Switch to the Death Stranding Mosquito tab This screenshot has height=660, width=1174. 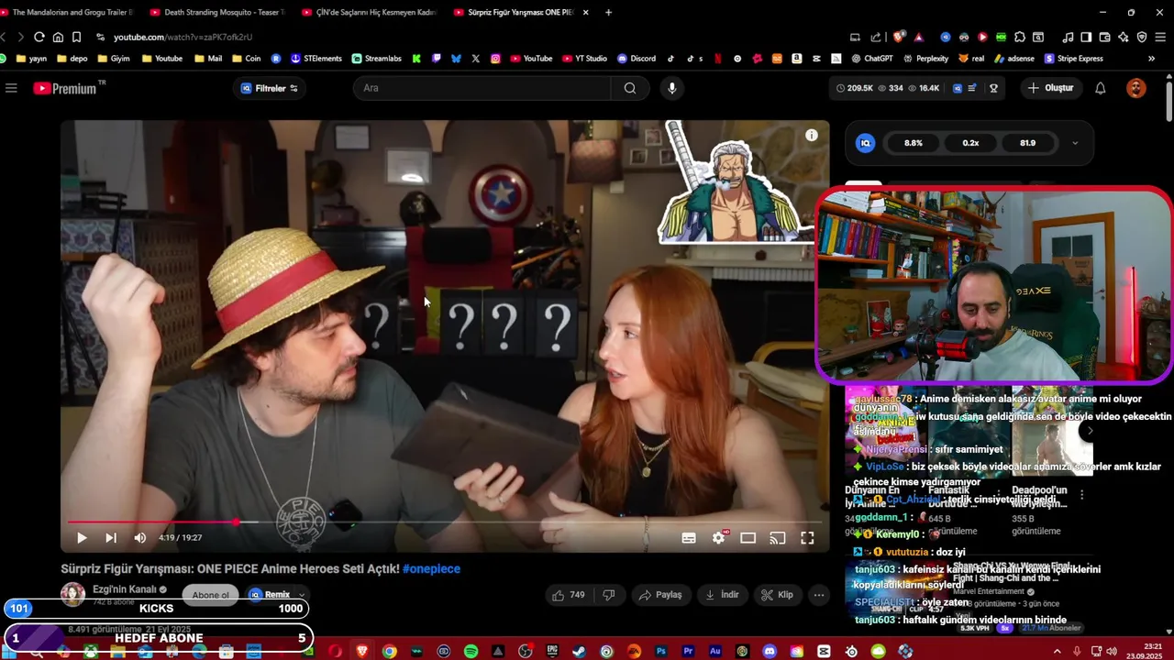click(217, 12)
